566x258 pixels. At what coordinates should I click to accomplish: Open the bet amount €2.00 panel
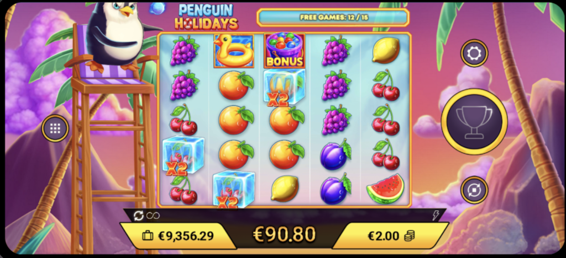tap(391, 236)
